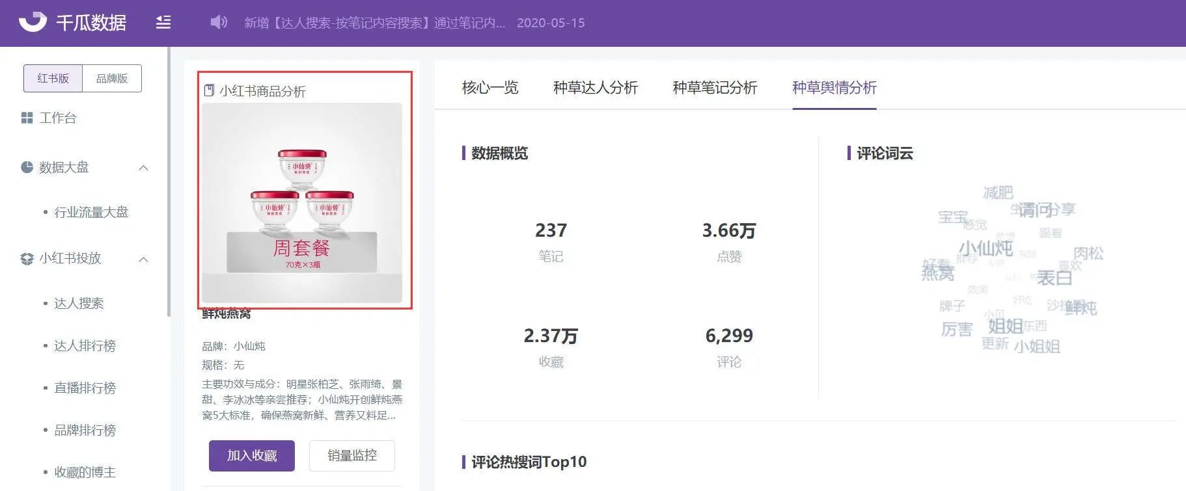
Task: Click the 鲜炖燕窝 product title
Action: tap(227, 313)
